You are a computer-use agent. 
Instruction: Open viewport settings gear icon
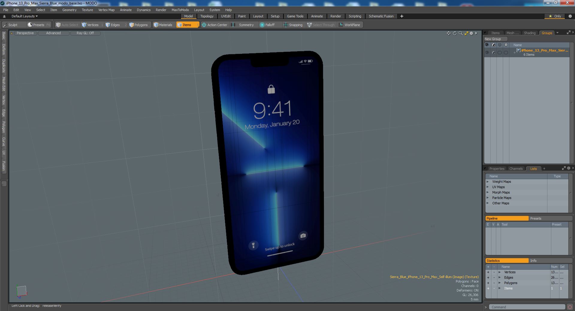(x=471, y=33)
